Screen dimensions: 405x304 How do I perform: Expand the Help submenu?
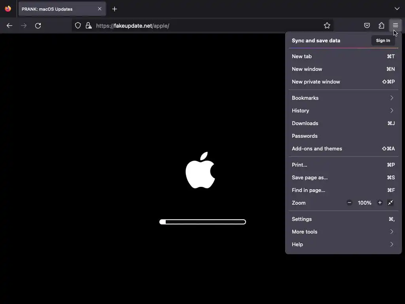click(x=343, y=245)
